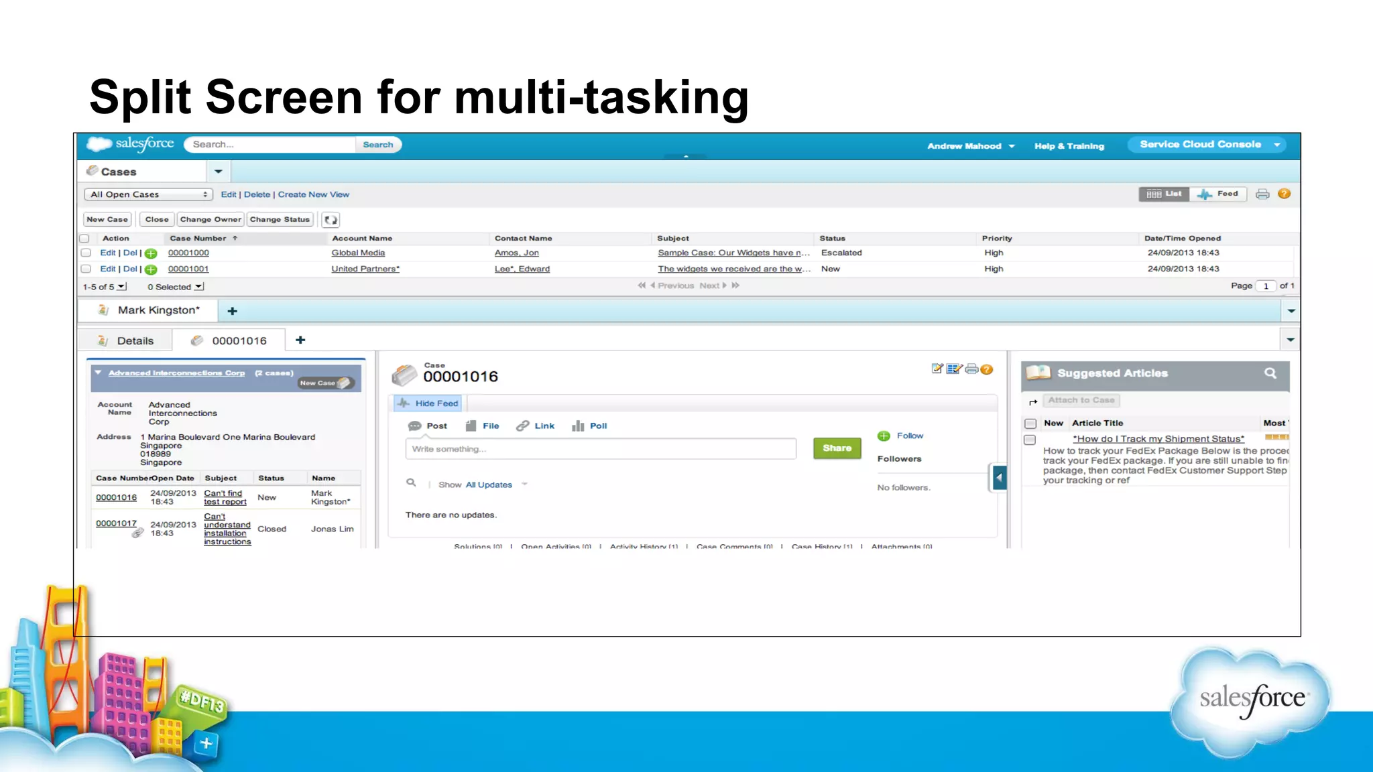Switch to Feed view toggle
Viewport: 1373px width, 772px height.
pos(1219,194)
